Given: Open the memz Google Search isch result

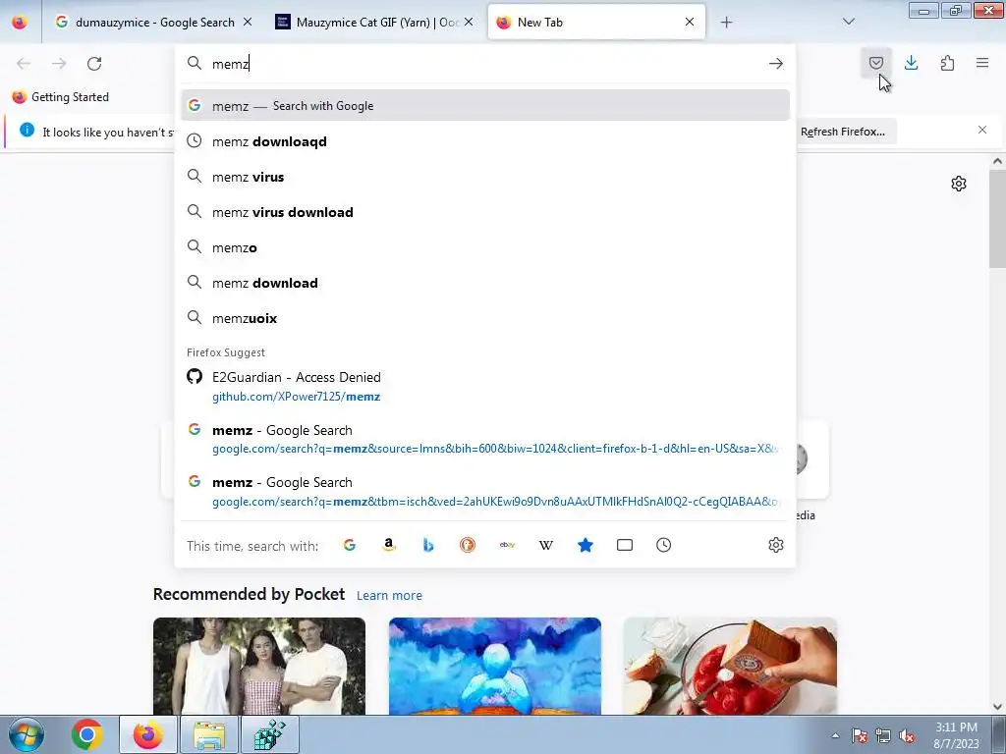Looking at the screenshot, I should (485, 491).
